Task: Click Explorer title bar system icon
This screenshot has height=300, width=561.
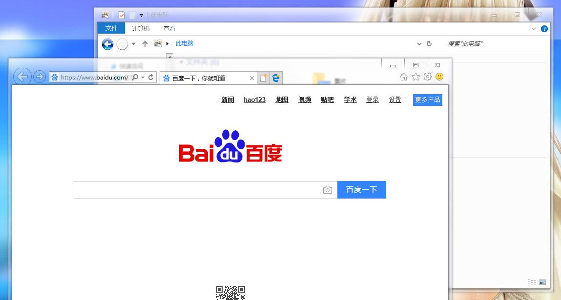Action: pos(105,15)
